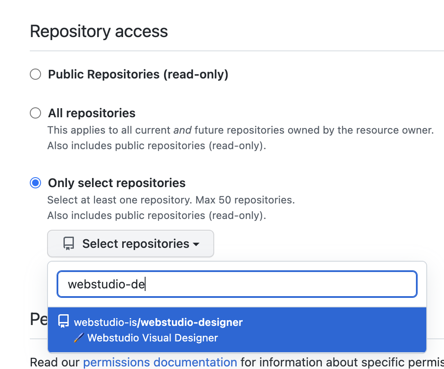Viewport: 444px width, 369px height.
Task: Click the caret arrow on Select repositories
Action: tap(196, 244)
